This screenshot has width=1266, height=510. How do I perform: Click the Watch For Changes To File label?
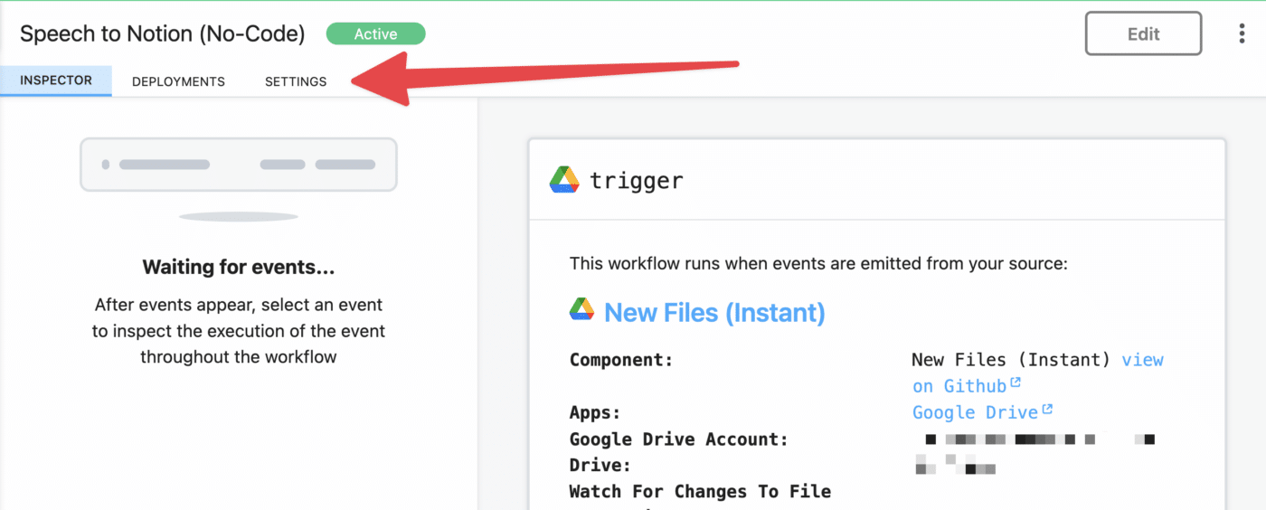coord(700,492)
